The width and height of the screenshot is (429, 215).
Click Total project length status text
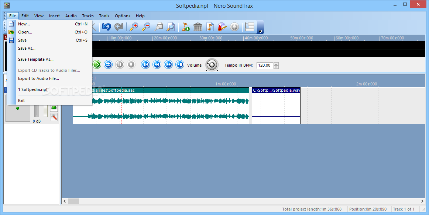coord(312,209)
